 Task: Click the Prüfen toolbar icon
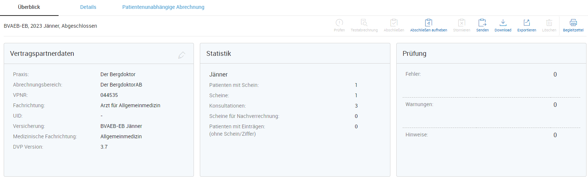coord(339,23)
